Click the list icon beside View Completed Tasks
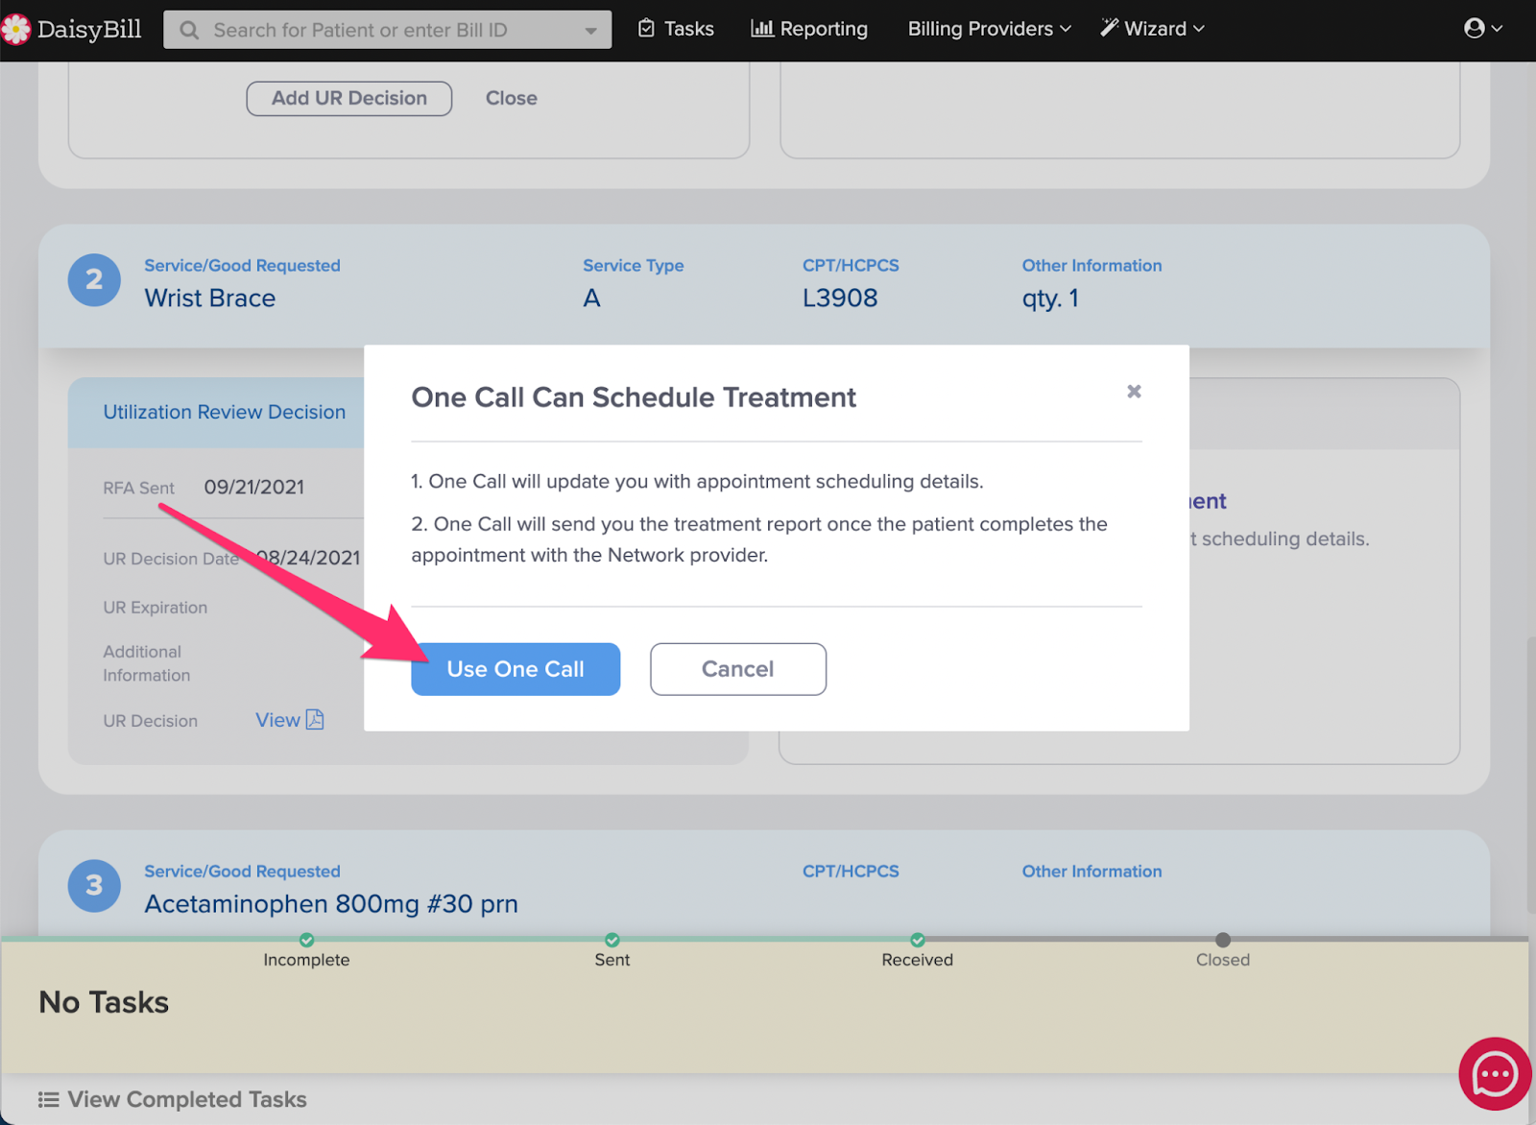The image size is (1536, 1125). coord(48,1099)
